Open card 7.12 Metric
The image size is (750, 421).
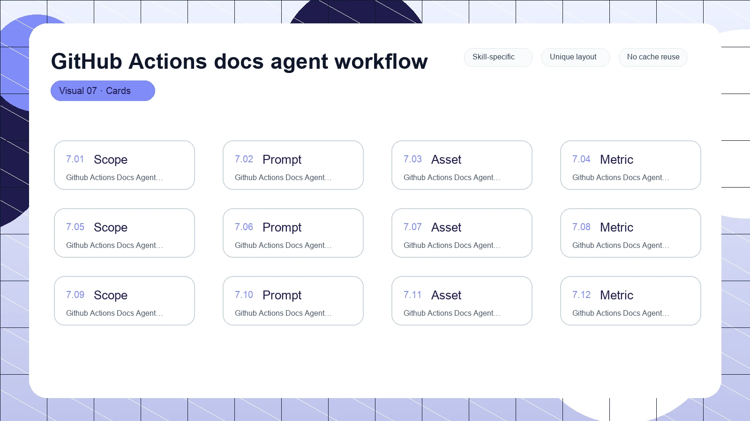[x=630, y=301]
